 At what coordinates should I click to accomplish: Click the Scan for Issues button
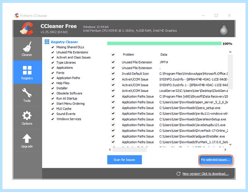124,160
